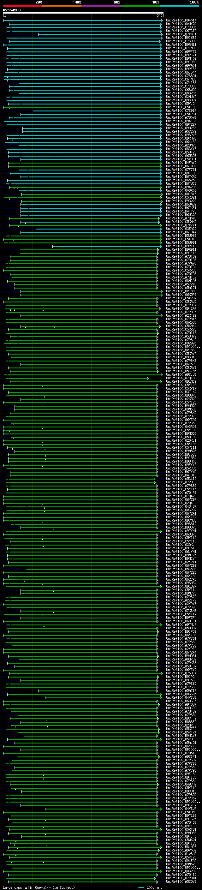Click the cyan ~100% identity legend segment

179,6
